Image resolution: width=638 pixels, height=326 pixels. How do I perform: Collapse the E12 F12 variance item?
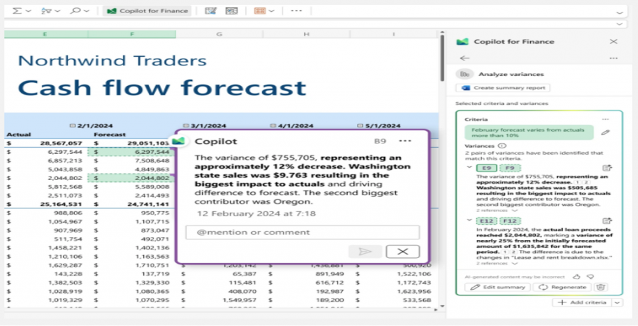[x=469, y=221]
